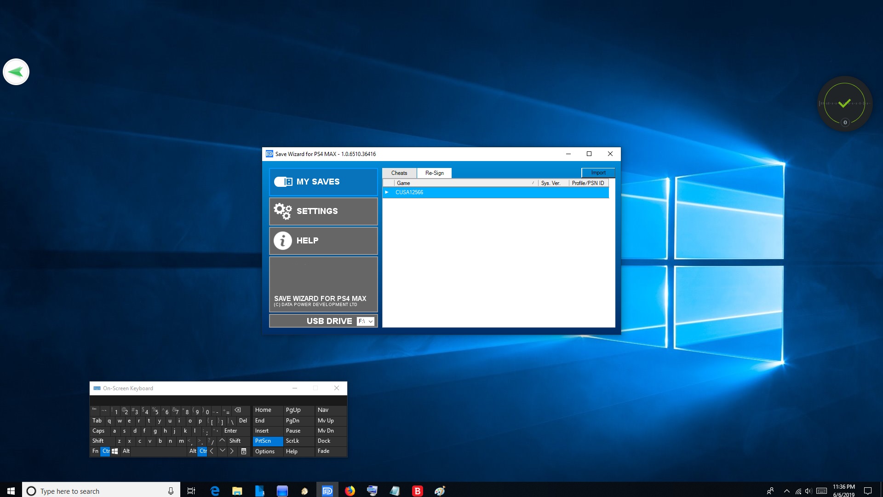Launch Firefox from the taskbar

click(x=350, y=491)
